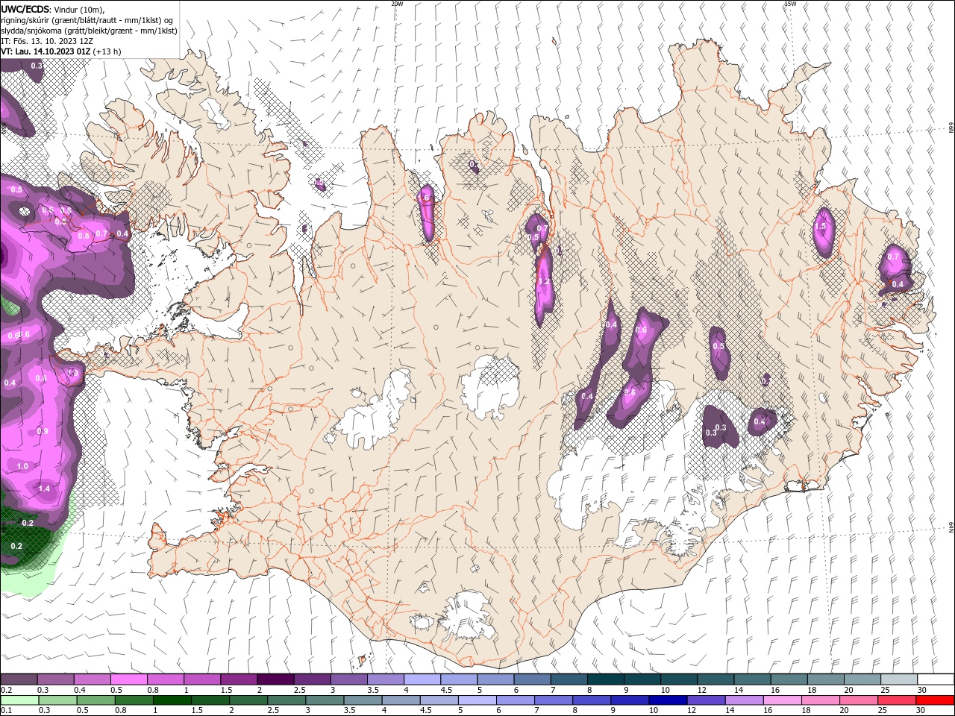Click the upper scale label '0.2'
955x716 pixels.
tap(6, 690)
